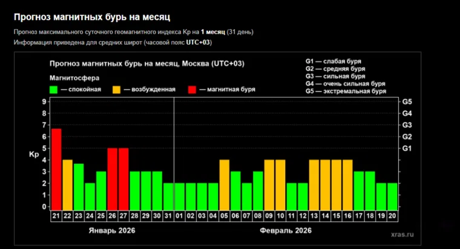Screen dimensions: 460x249
Task: Click the date label 16 on the axis
Action: pyautogui.click(x=347, y=216)
